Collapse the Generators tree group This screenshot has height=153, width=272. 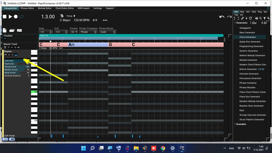[x=235, y=23]
